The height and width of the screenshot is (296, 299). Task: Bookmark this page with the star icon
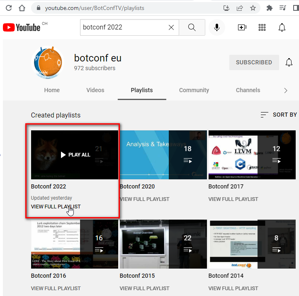[253, 8]
